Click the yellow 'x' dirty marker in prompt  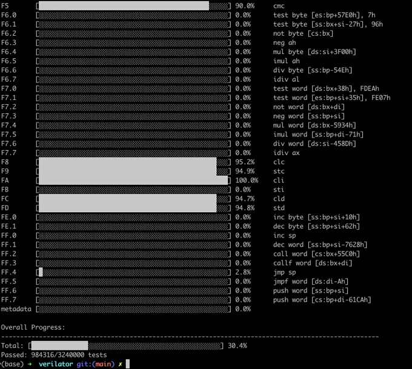[120, 364]
